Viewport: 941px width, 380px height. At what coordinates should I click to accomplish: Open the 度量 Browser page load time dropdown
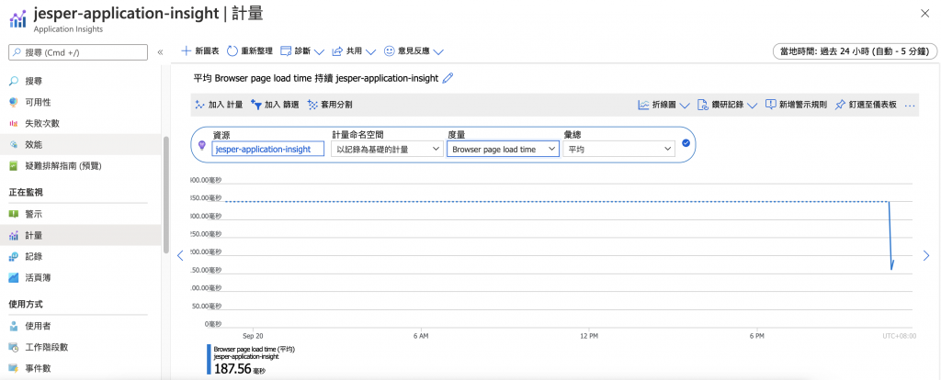503,150
